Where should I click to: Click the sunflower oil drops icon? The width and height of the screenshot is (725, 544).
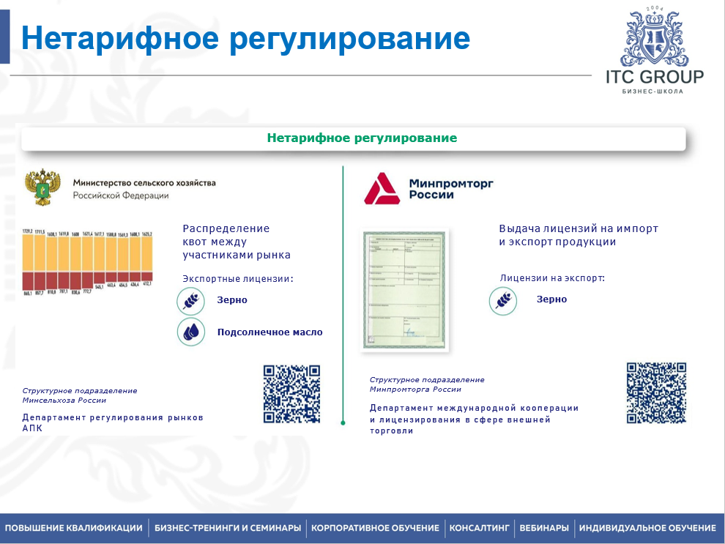click(x=191, y=332)
